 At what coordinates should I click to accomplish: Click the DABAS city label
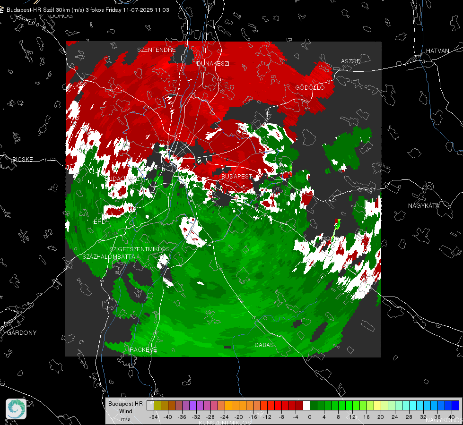point(264,345)
